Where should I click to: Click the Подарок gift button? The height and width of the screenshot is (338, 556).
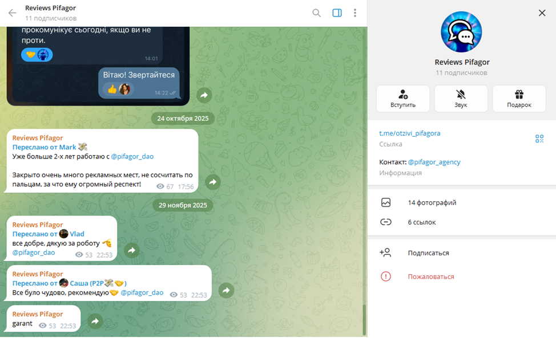pyautogui.click(x=519, y=99)
